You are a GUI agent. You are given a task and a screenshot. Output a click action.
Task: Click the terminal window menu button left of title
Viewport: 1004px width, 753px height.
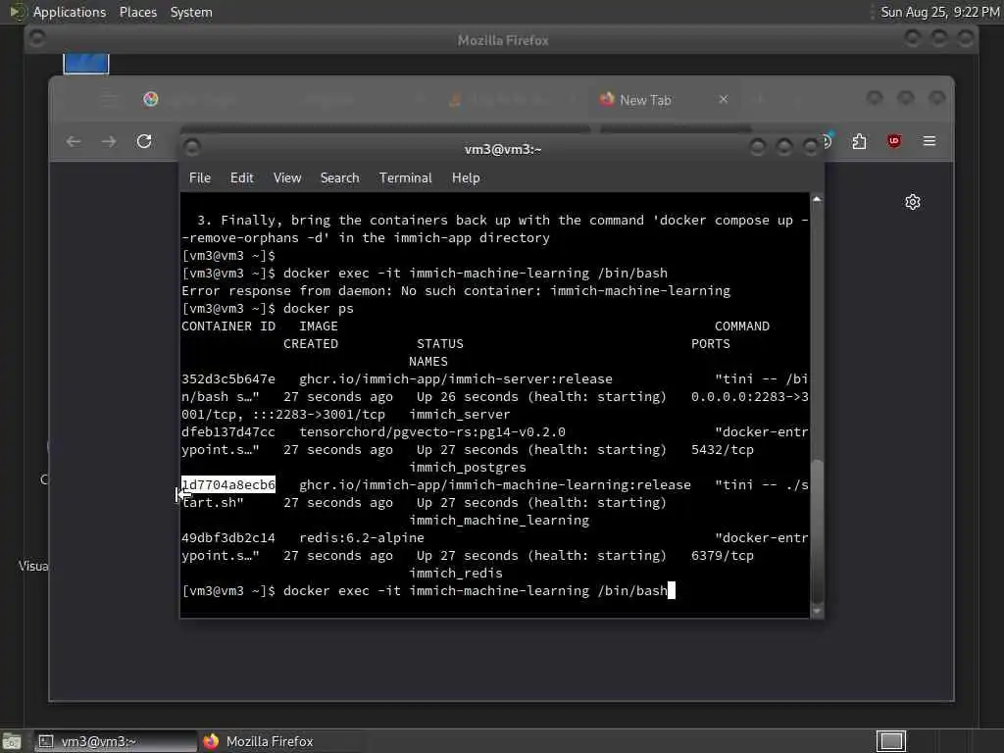pos(191,148)
